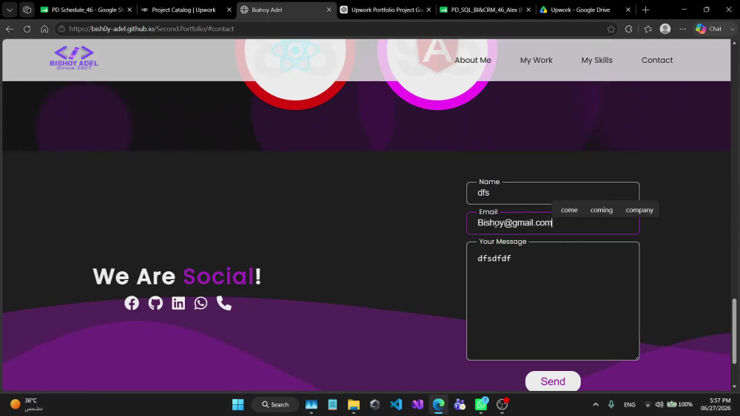
Task: Open the WhatsApp social icon
Action: (x=201, y=303)
